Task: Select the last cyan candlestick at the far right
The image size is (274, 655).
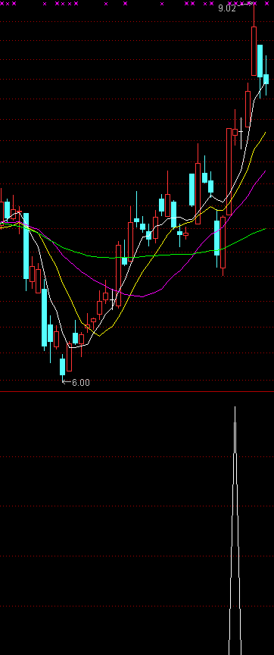Action: click(x=266, y=79)
